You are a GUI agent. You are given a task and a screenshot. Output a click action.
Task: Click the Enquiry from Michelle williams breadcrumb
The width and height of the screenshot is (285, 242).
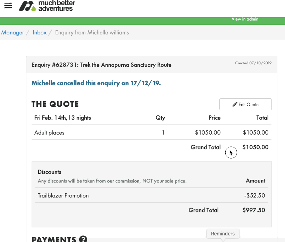(x=92, y=32)
